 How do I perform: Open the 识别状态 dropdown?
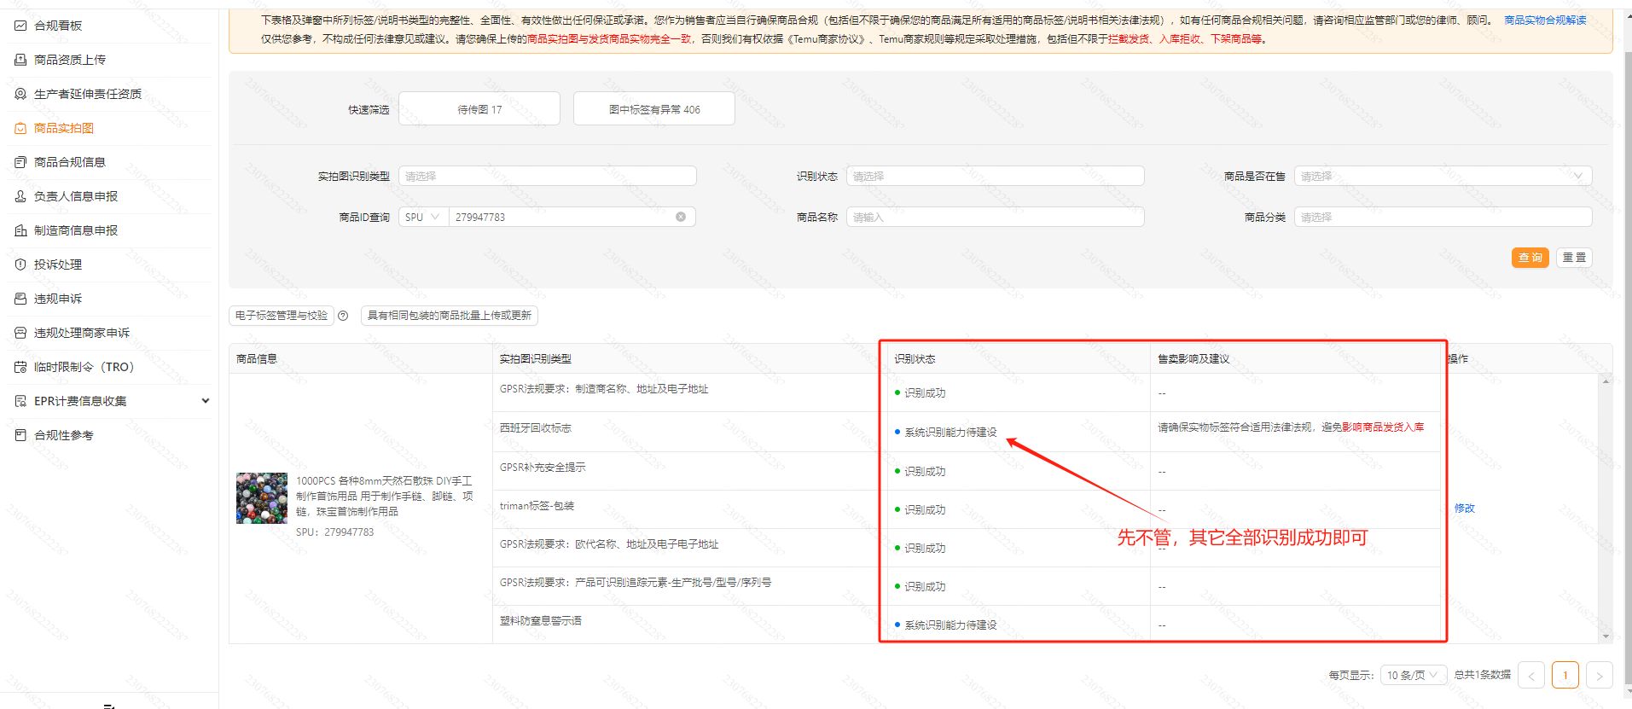coord(995,176)
